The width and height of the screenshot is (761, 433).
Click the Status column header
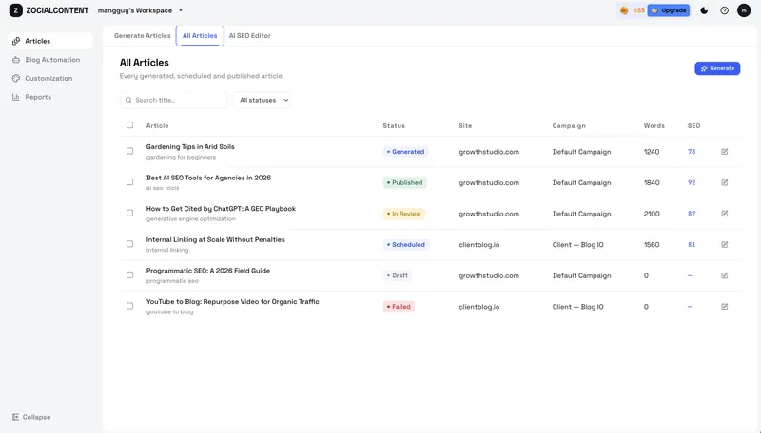coord(394,126)
